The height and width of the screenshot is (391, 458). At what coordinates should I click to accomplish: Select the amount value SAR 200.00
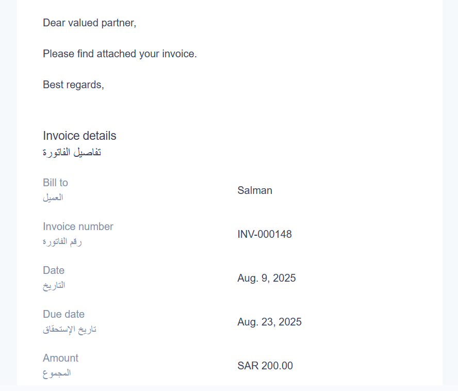[265, 366]
